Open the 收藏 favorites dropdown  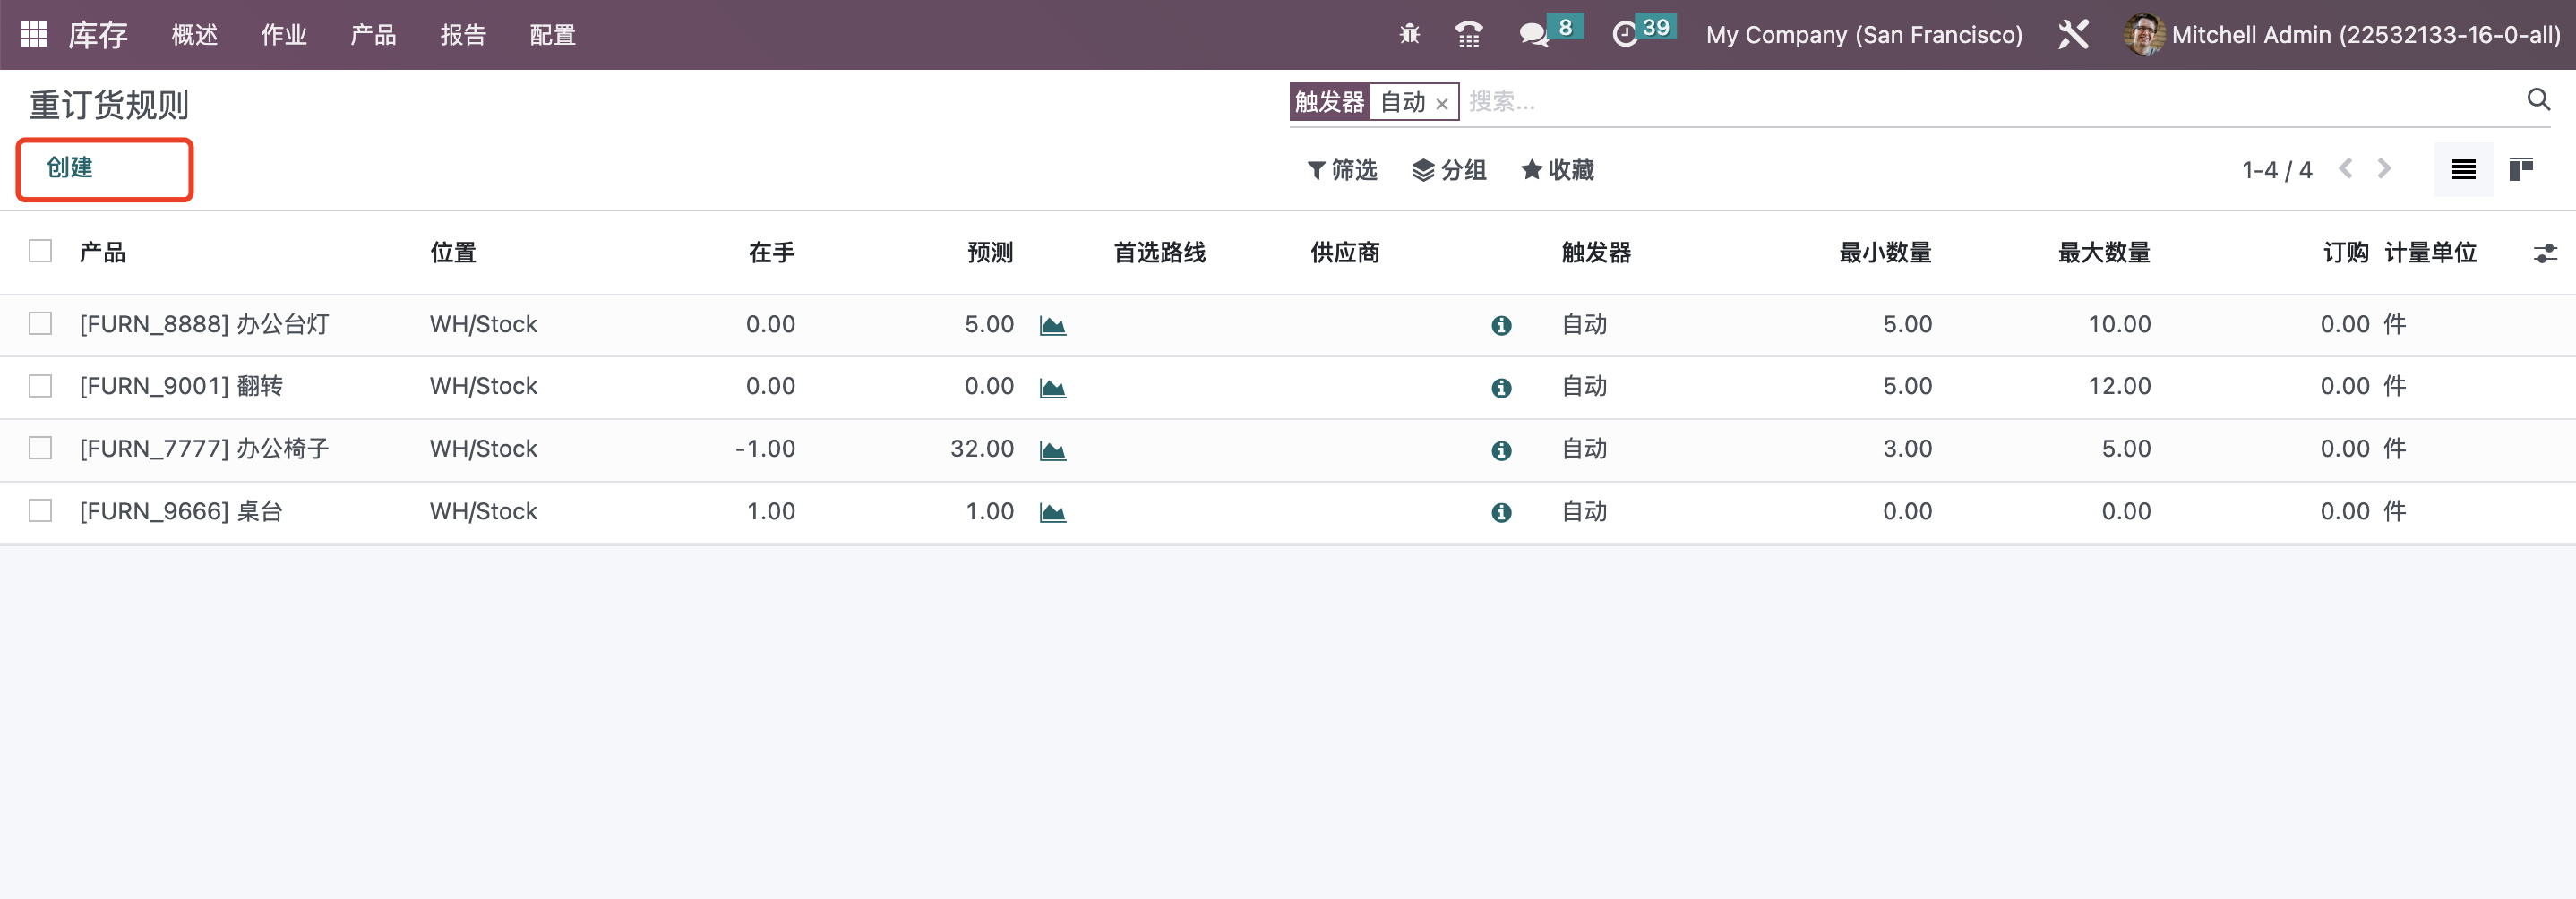point(1557,170)
